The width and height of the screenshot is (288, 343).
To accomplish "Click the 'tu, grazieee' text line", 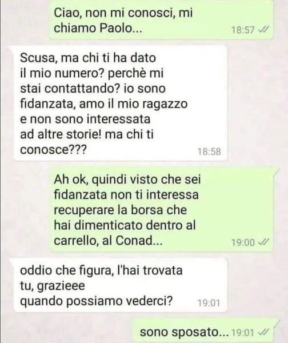I will click(52, 286).
